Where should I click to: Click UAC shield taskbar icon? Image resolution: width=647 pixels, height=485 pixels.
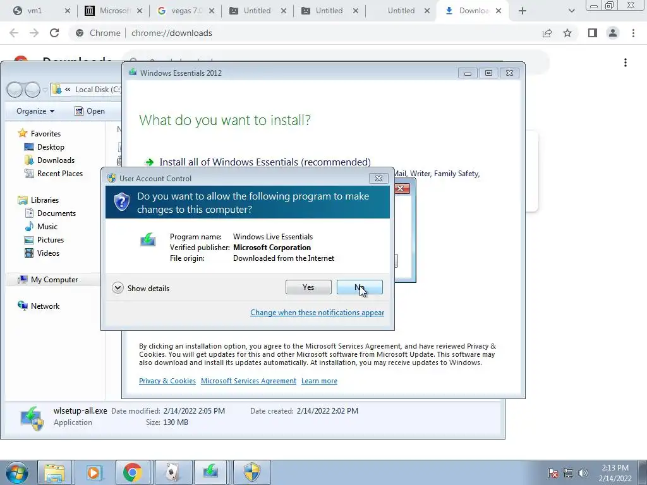(252, 472)
